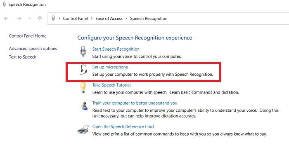Expand the chevron before Control Panel
The height and width of the screenshot is (157, 289).
pos(59,19)
